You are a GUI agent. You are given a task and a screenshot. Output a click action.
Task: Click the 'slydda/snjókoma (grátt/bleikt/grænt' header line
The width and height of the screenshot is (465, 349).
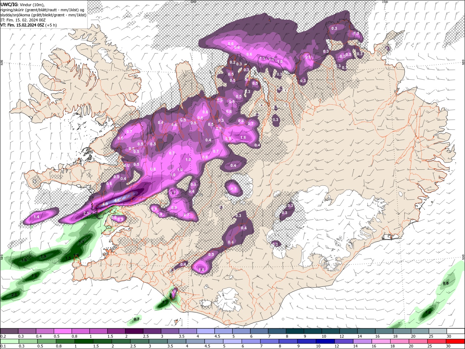point(43,15)
